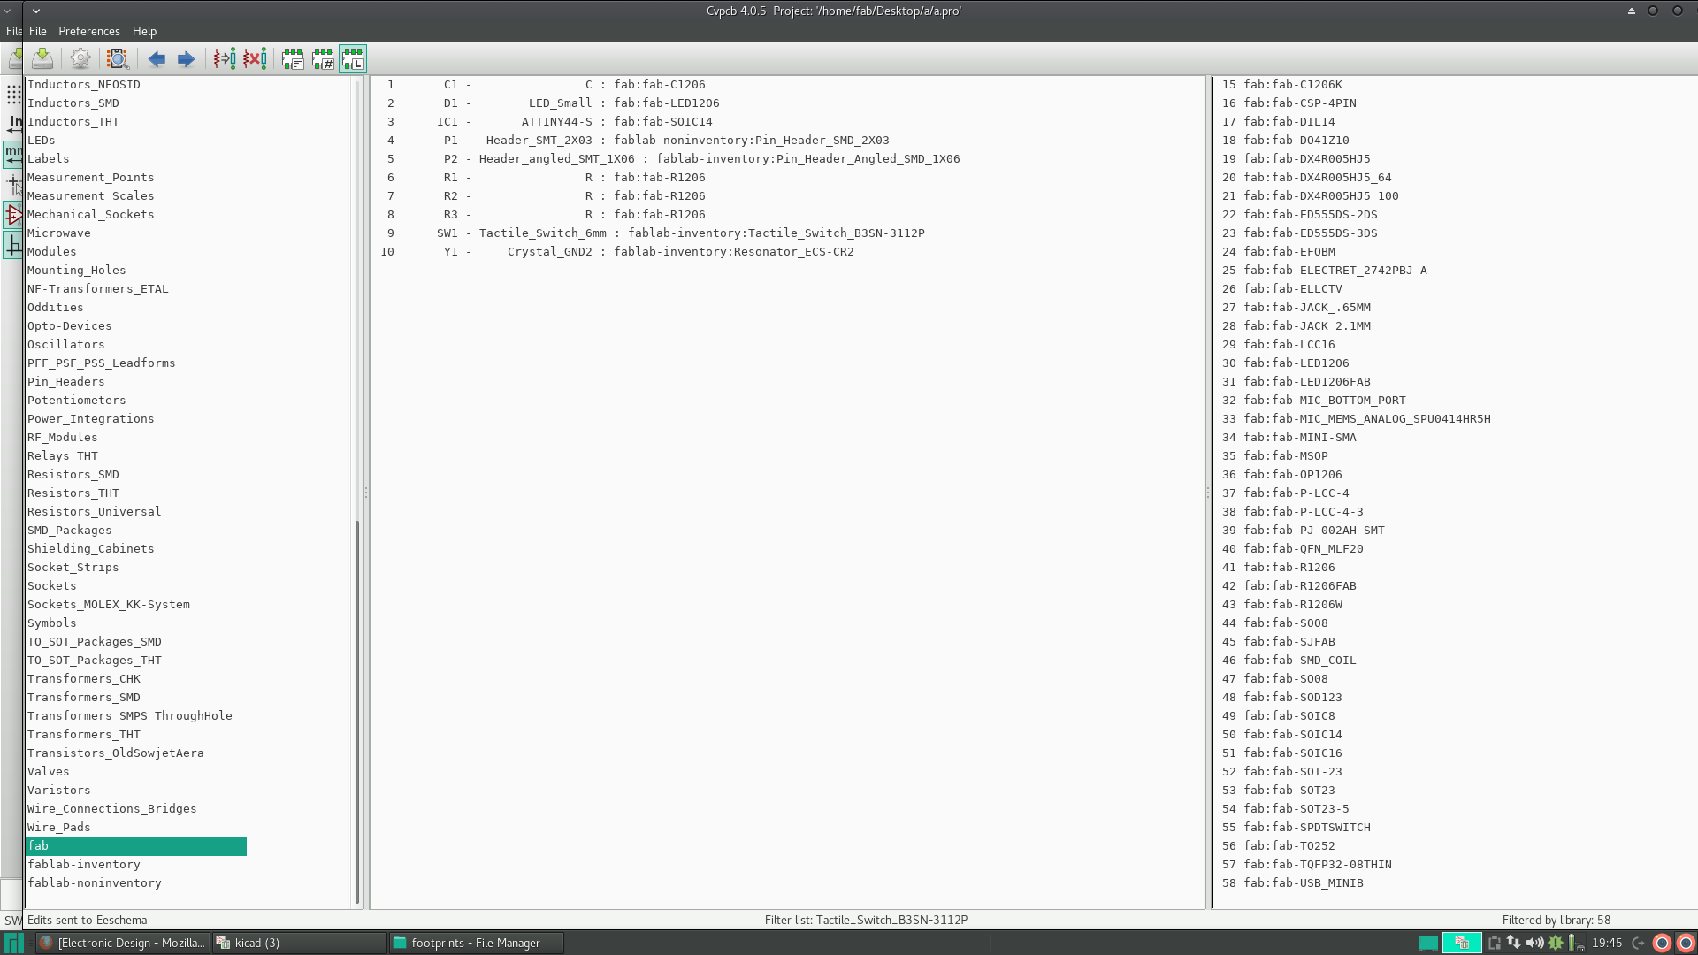This screenshot has height=955, width=1698.
Task: Click the View selected footprint icon
Action: tap(117, 58)
